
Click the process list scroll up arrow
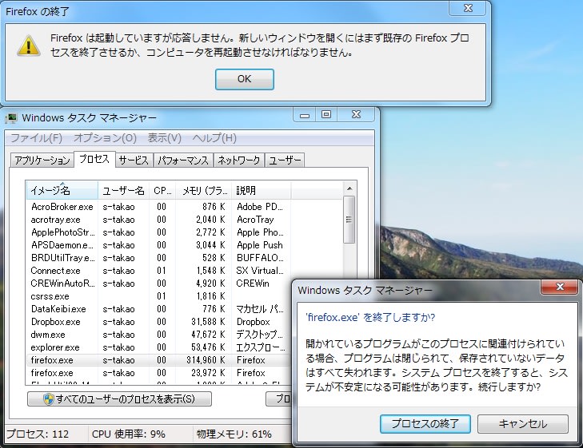349,189
